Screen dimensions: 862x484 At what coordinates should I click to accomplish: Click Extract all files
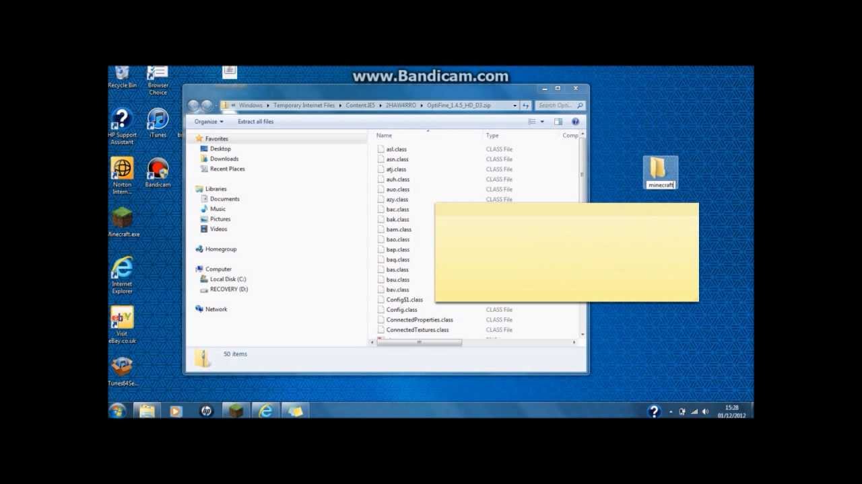point(255,122)
